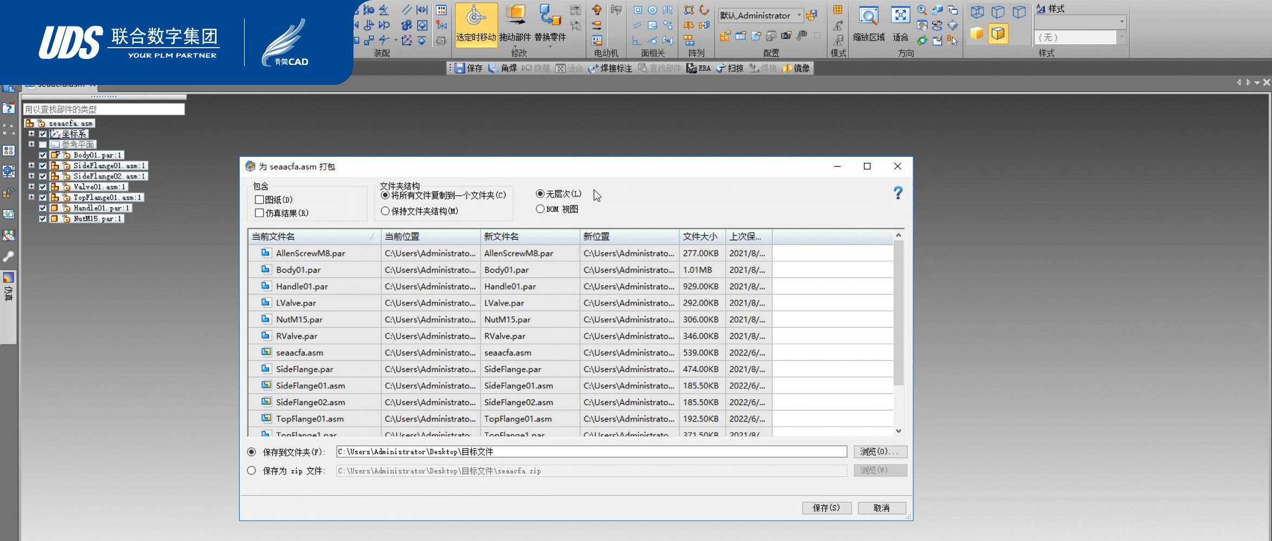Viewport: 1272px width, 541px height.
Task: Click the rectangular pattern icon in 阵列 group
Action: 689,10
